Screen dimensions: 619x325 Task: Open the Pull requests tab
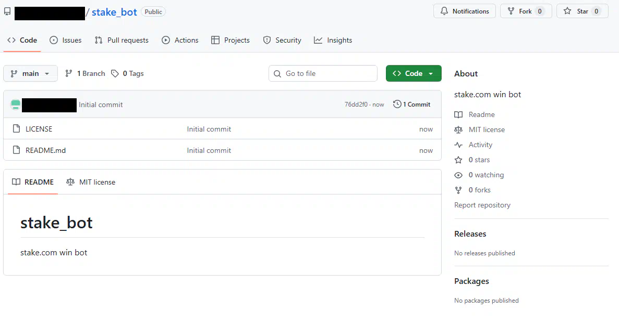pyautogui.click(x=122, y=40)
